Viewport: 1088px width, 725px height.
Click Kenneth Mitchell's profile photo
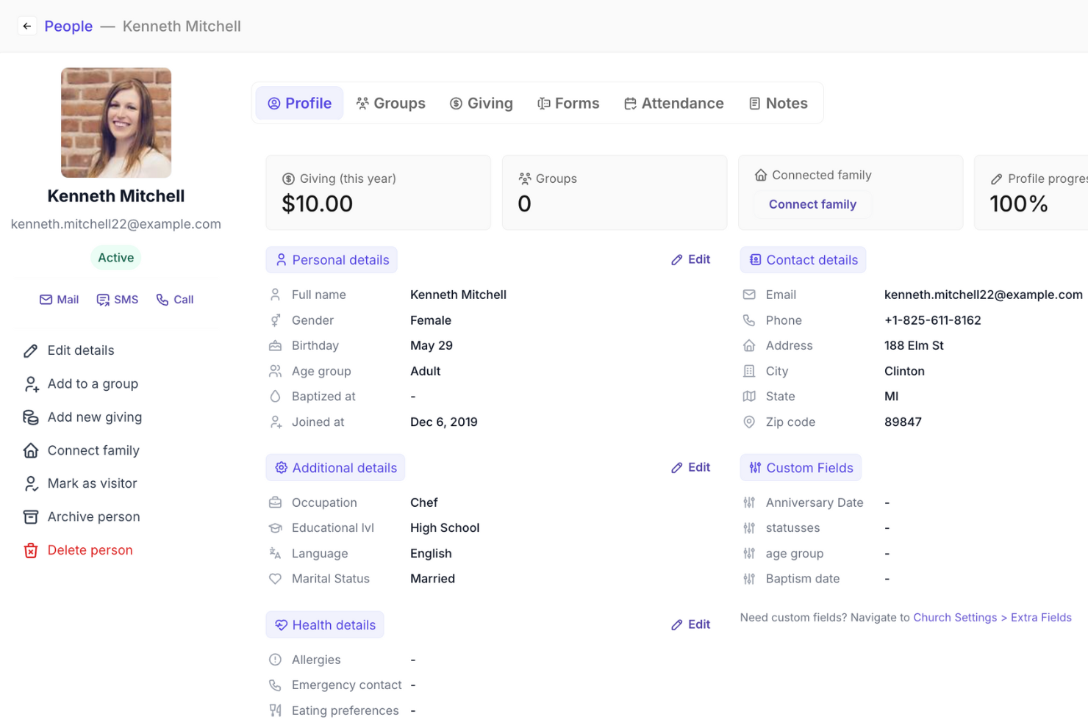(x=115, y=123)
